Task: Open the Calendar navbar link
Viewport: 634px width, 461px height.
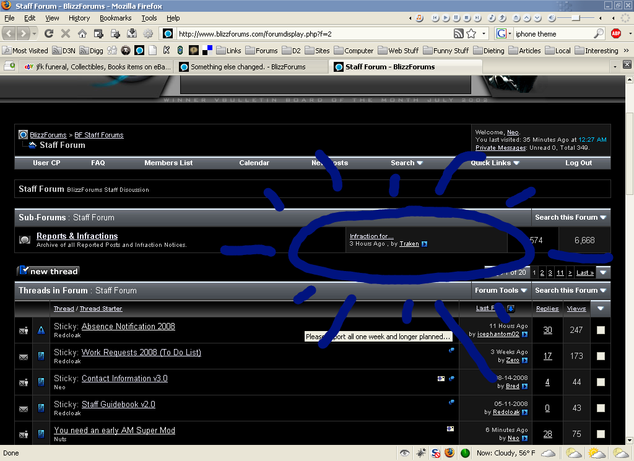Action: click(x=254, y=163)
